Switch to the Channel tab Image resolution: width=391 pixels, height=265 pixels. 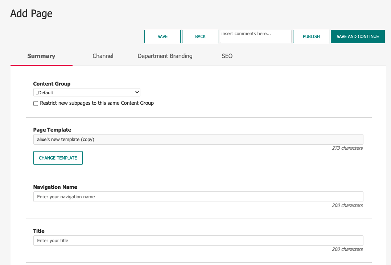(x=103, y=56)
